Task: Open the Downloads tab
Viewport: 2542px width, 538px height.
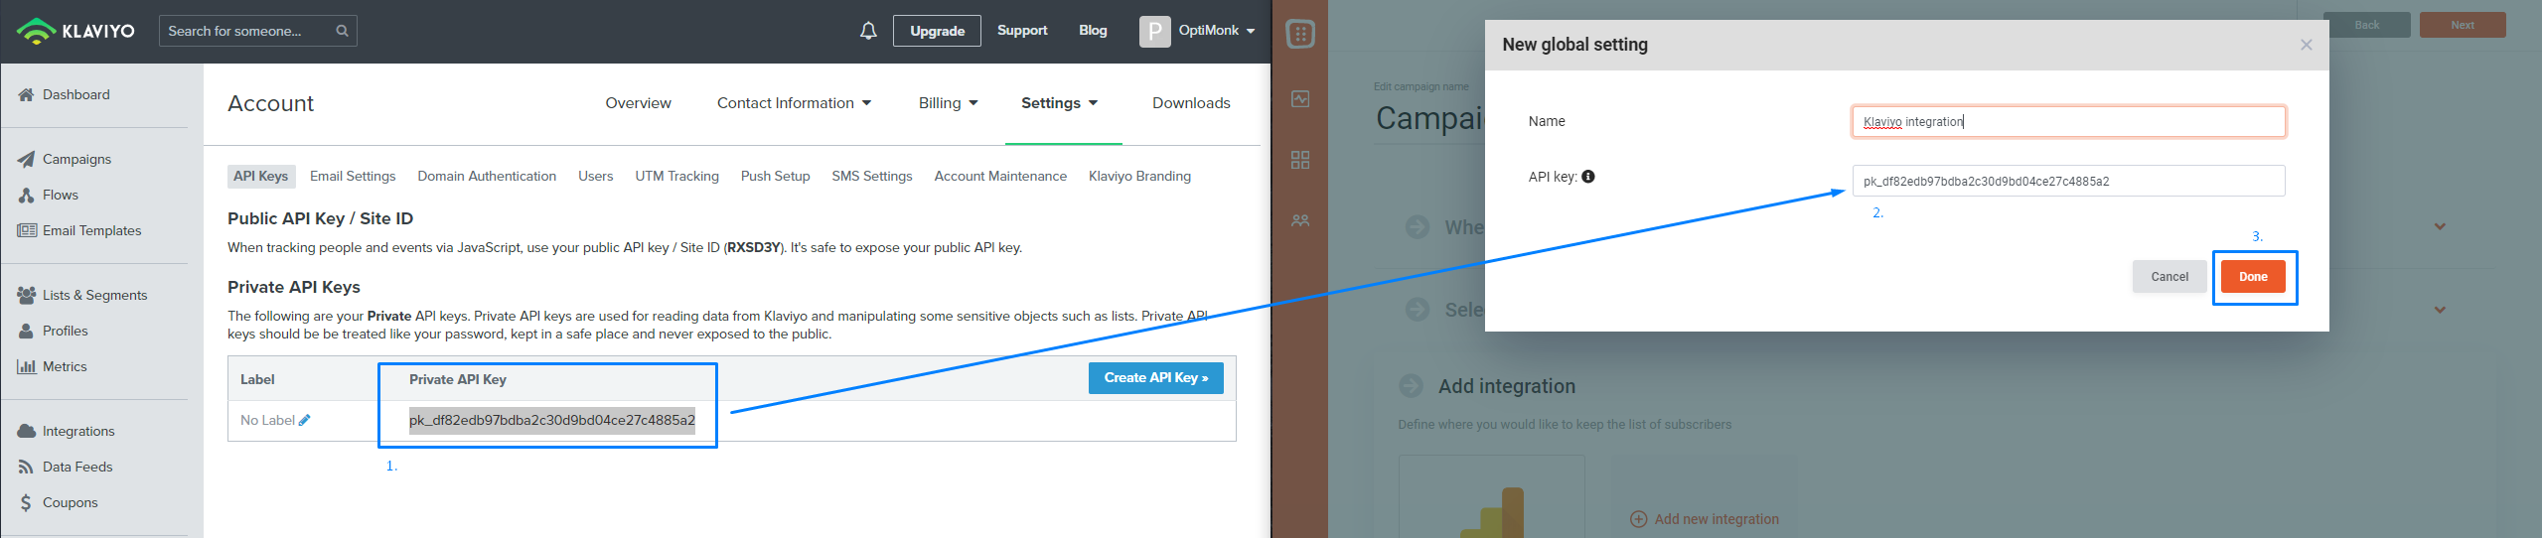Action: pyautogui.click(x=1191, y=103)
